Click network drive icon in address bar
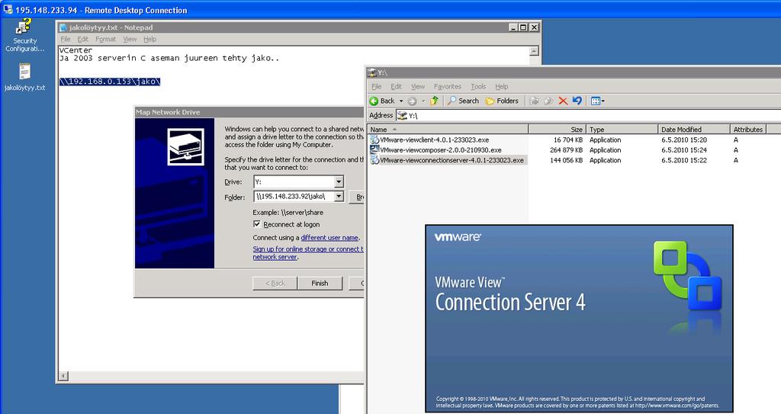This screenshot has height=414, width=781. point(402,116)
